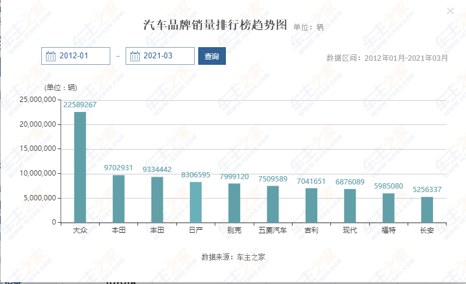466x284 pixels.
Task: Click the 吉利 bar in the chart
Action: point(311,206)
